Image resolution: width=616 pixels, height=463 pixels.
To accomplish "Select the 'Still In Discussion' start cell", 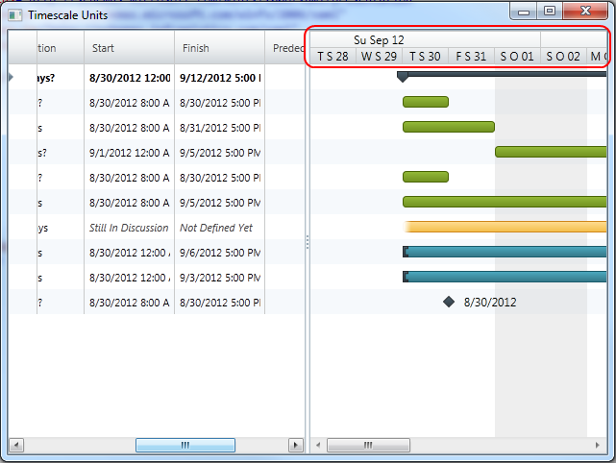I will point(128,228).
